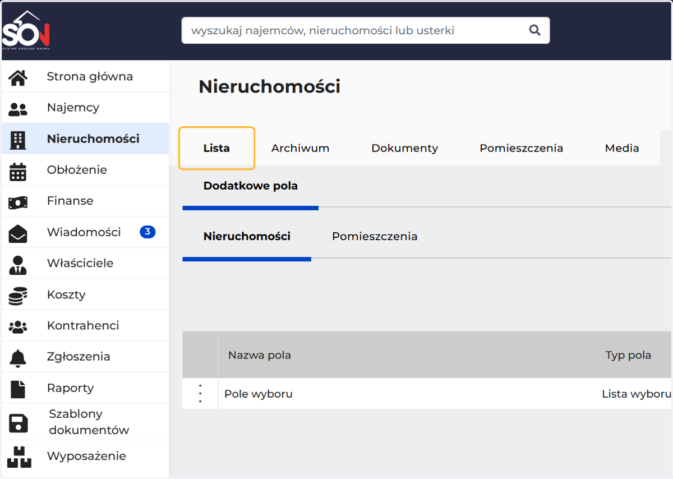Open Wyposażenie in the sidebar
The height and width of the screenshot is (479, 673).
85,456
